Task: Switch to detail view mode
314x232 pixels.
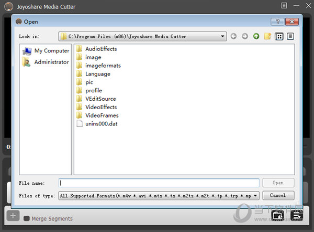Action: point(290,36)
